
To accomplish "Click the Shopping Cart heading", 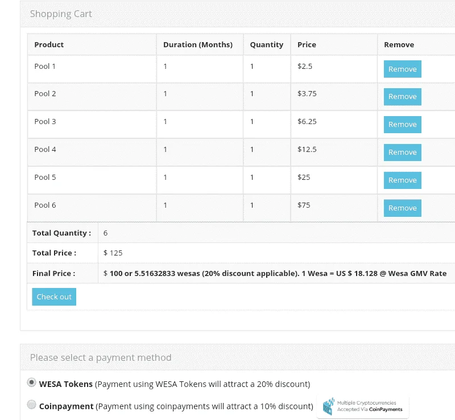I will tap(61, 14).
